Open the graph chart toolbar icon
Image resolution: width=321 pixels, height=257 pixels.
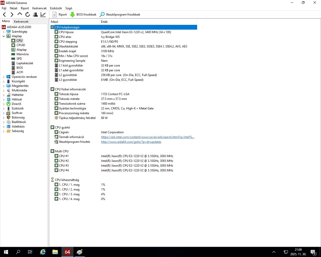(43, 15)
